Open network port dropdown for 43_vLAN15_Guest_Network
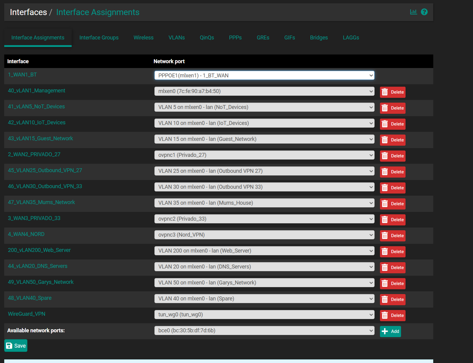473x363 pixels. 264,139
